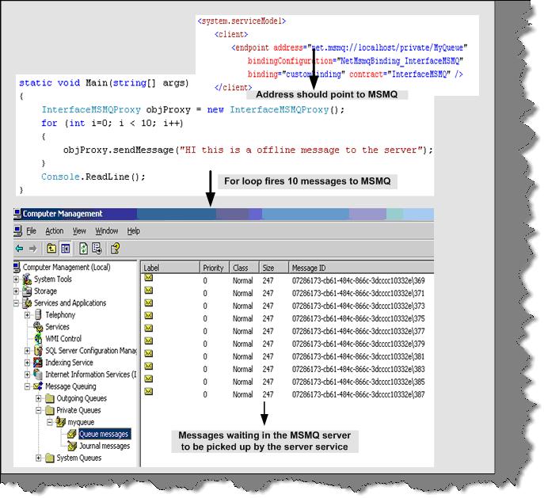This screenshot has height=498, width=544.
Task: Expand the System Queues node
Action: pyautogui.click(x=39, y=458)
